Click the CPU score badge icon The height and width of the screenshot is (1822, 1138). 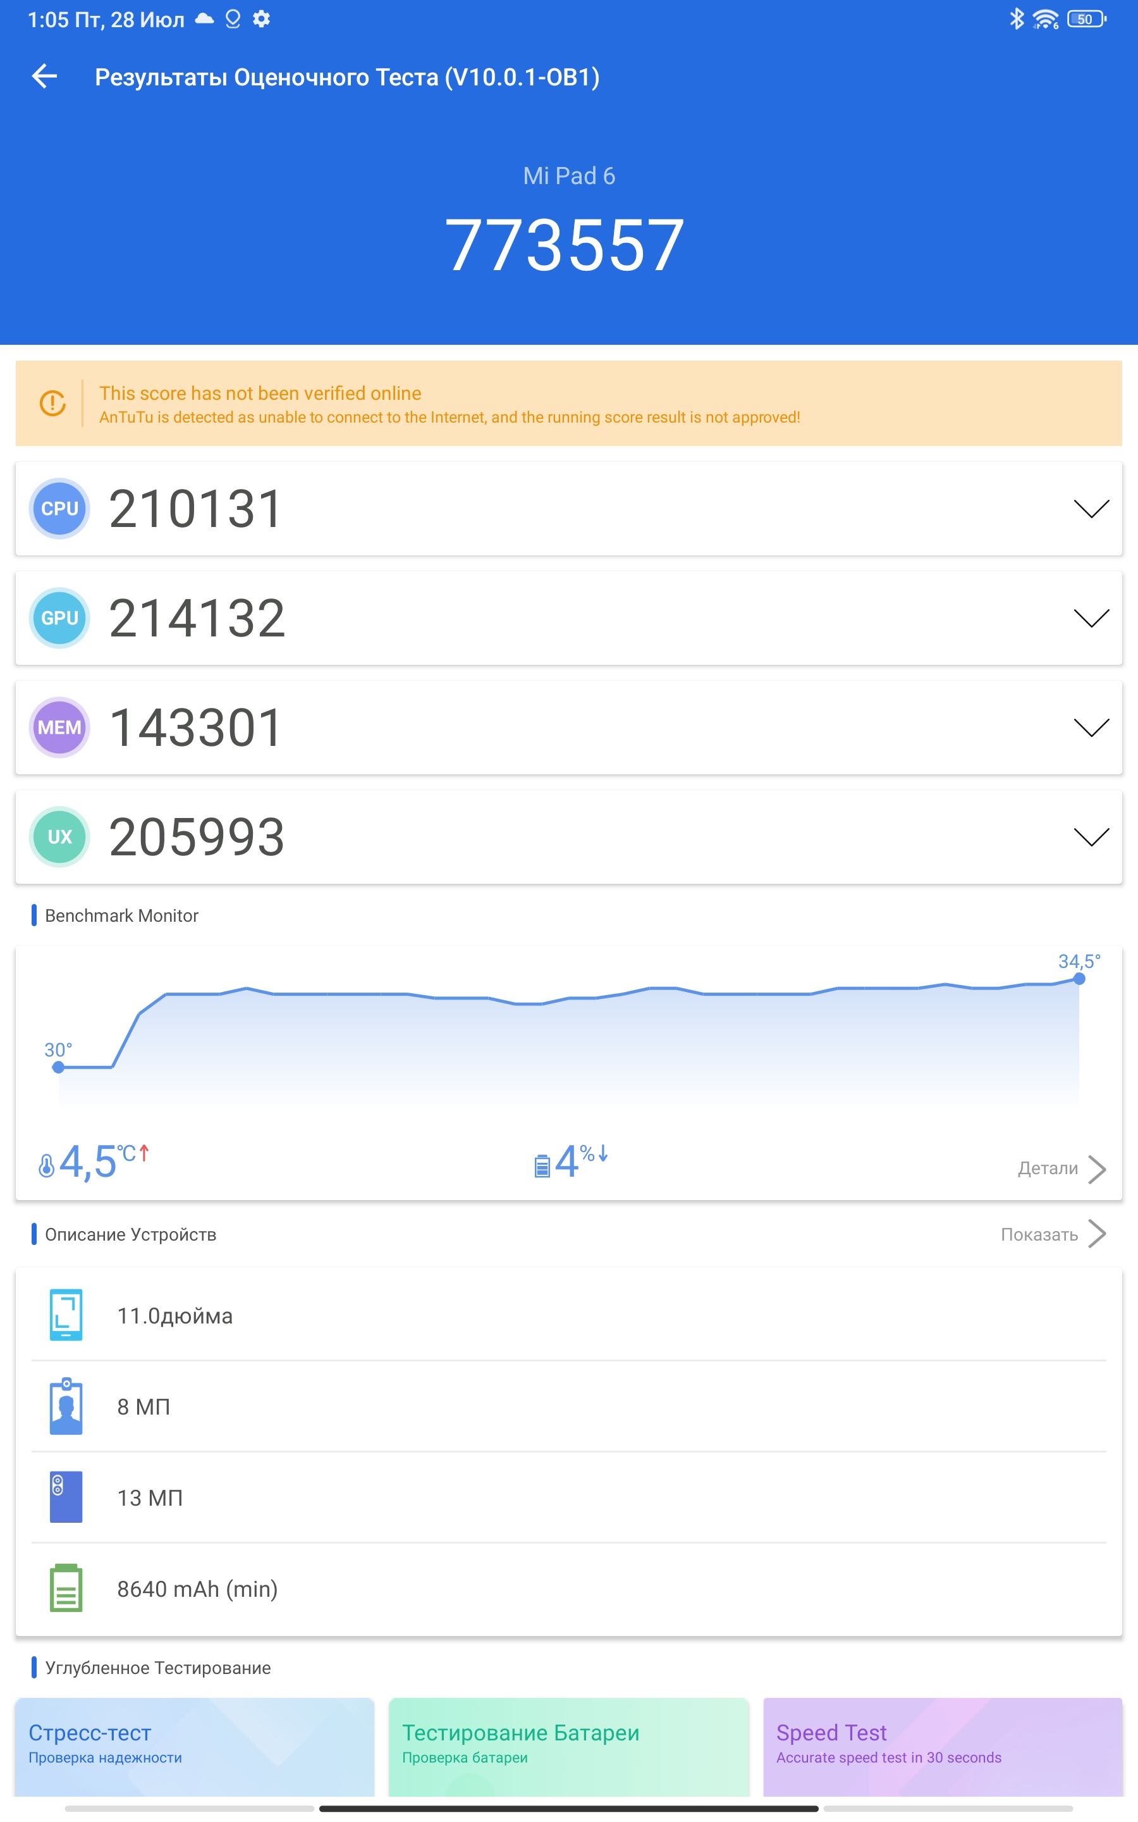coord(59,509)
